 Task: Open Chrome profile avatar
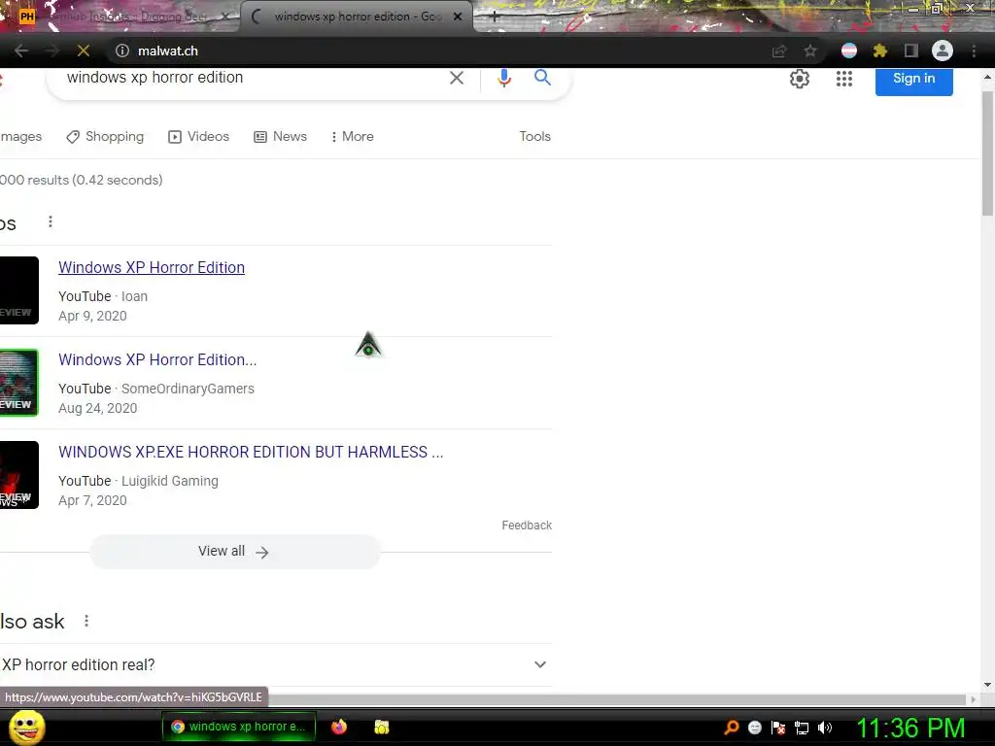943,51
